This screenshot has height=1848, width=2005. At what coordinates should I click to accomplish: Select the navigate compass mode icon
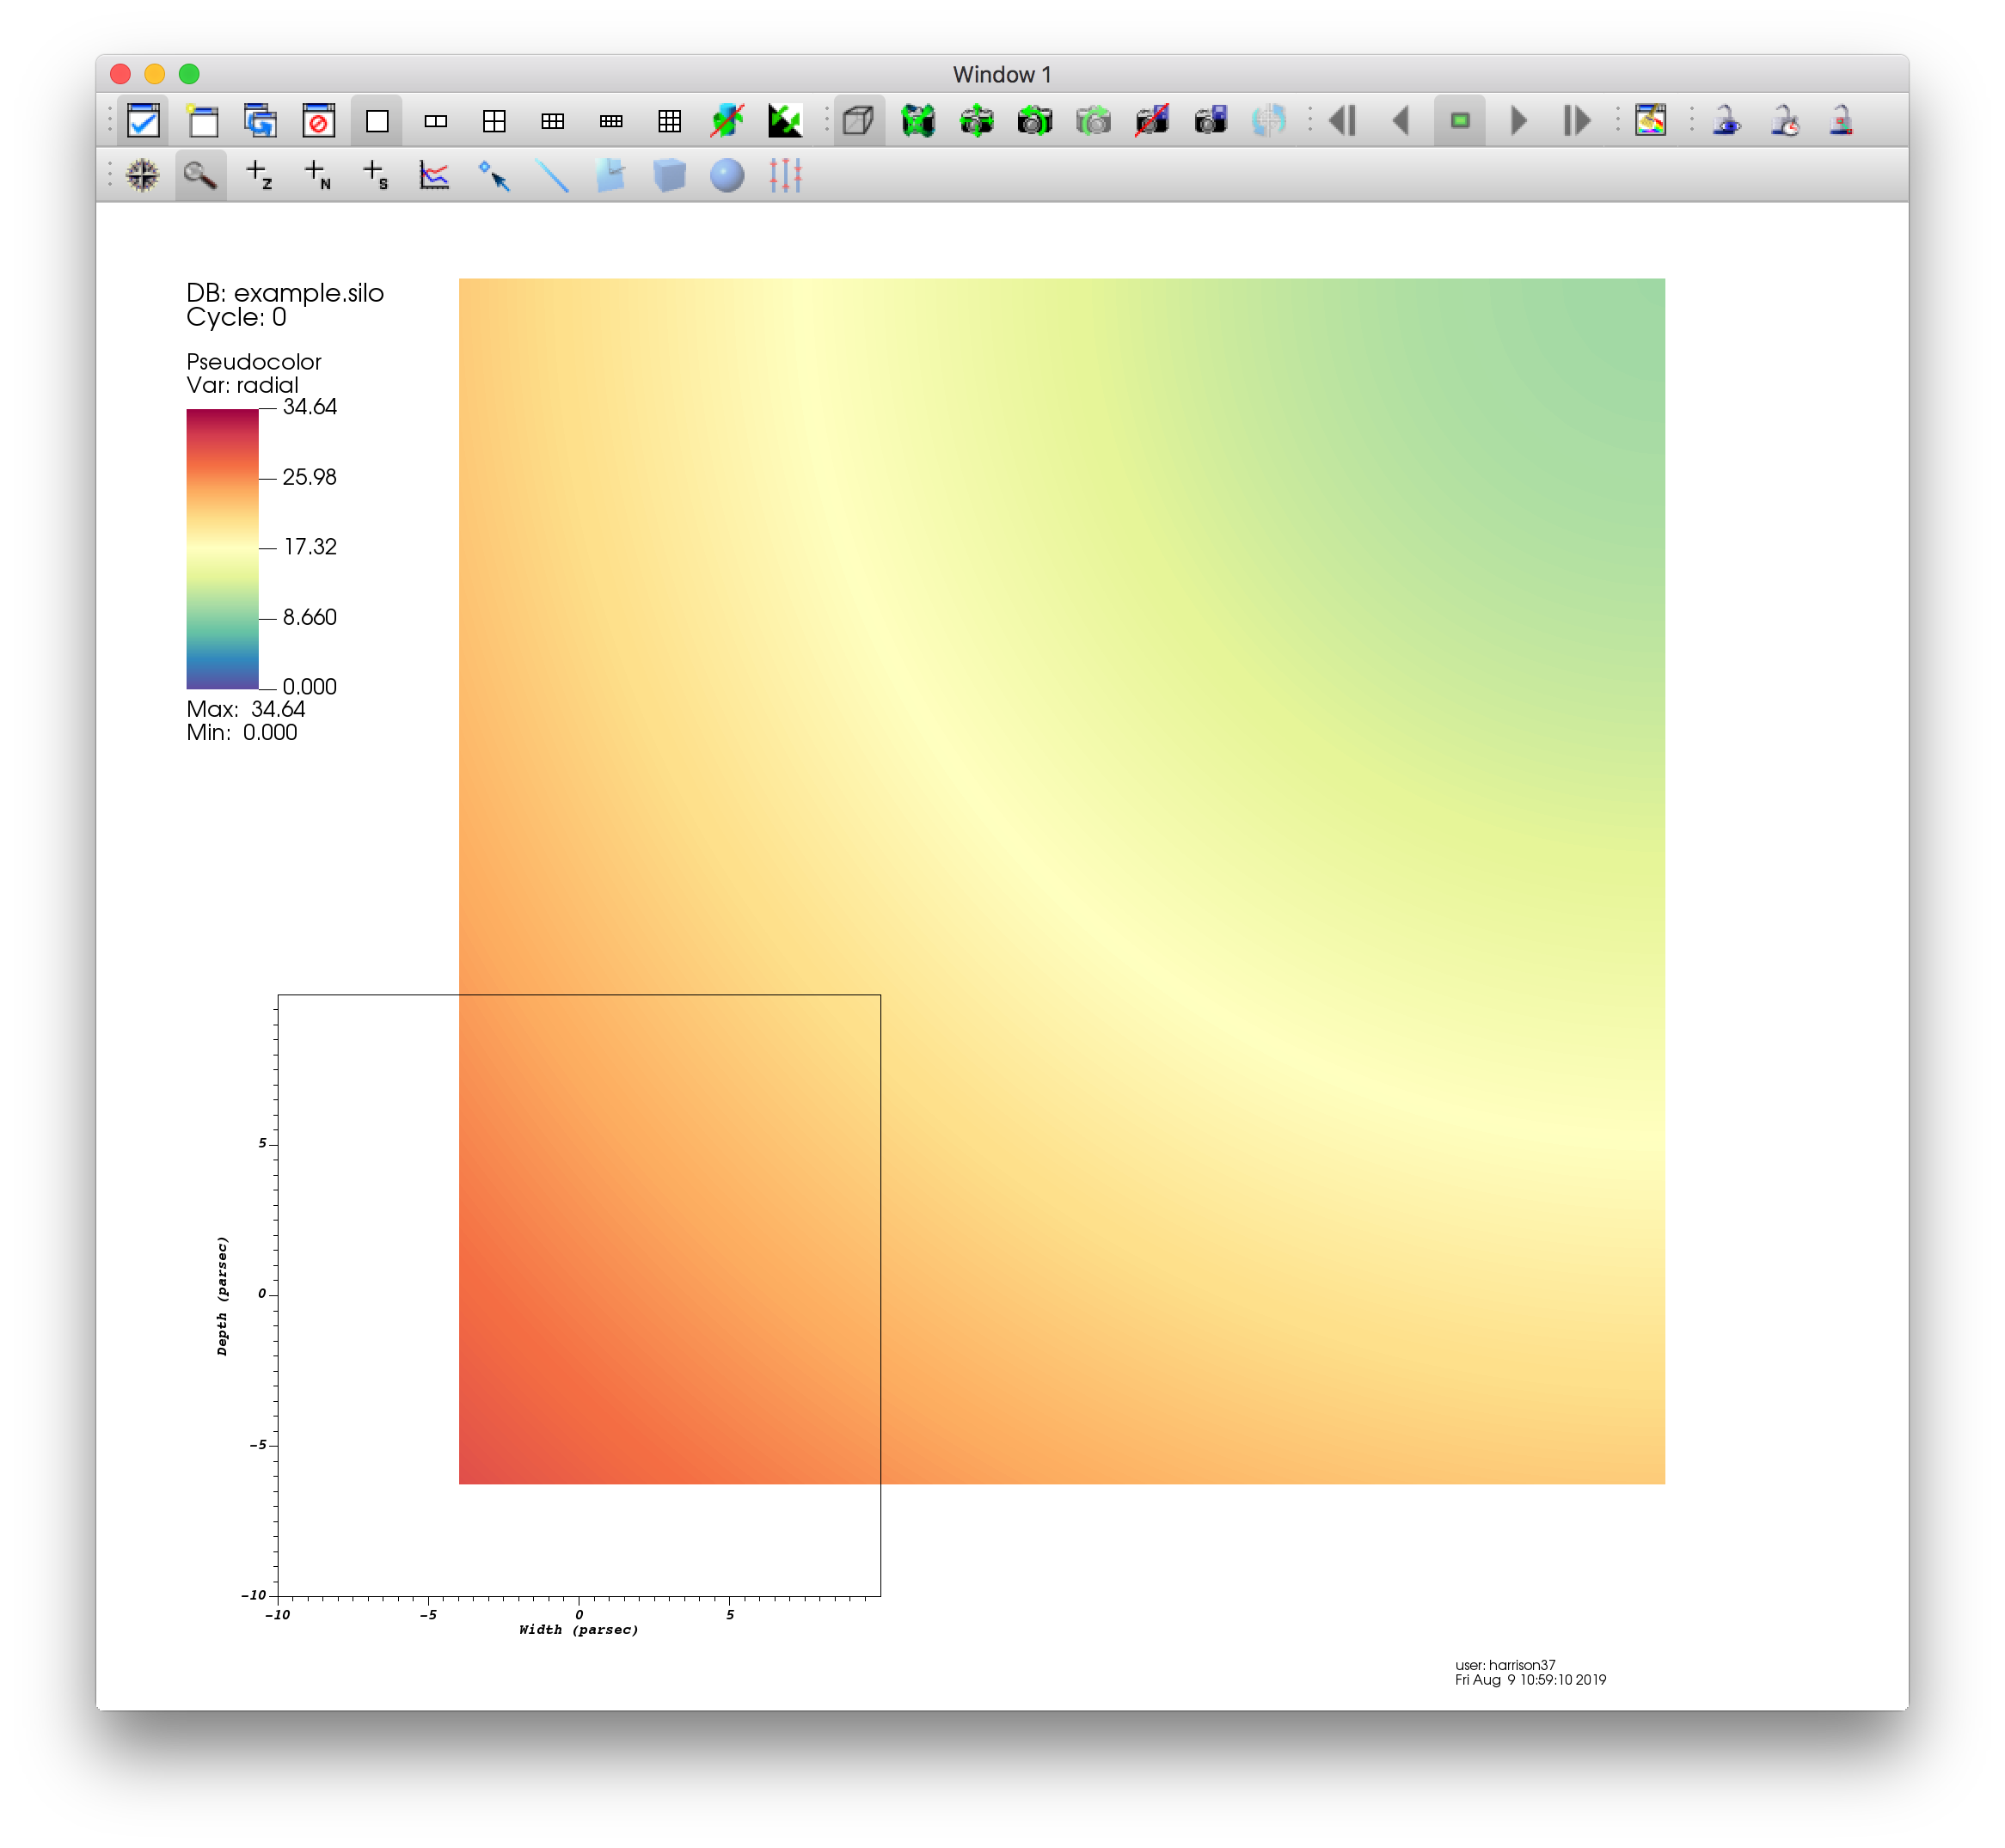click(x=143, y=175)
